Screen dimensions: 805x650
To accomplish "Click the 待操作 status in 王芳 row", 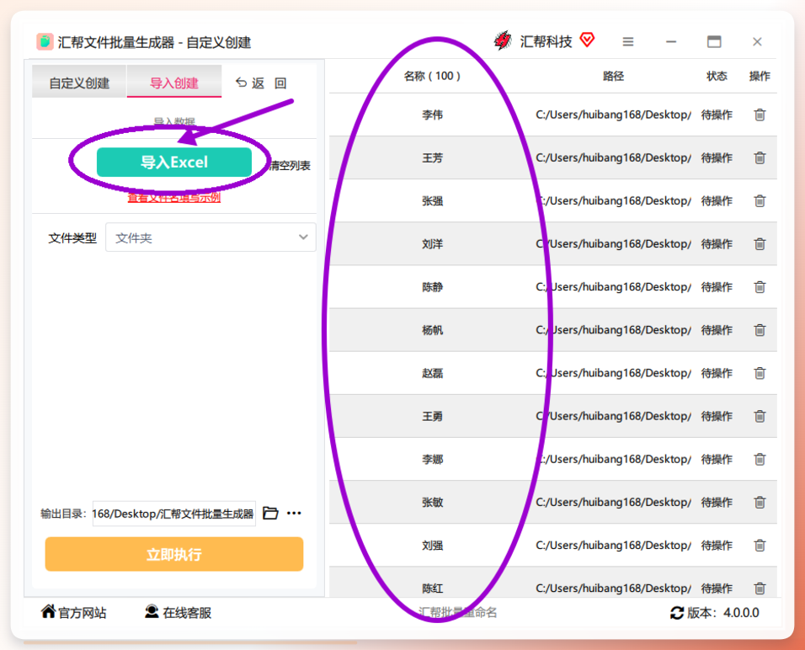I will pyautogui.click(x=717, y=157).
